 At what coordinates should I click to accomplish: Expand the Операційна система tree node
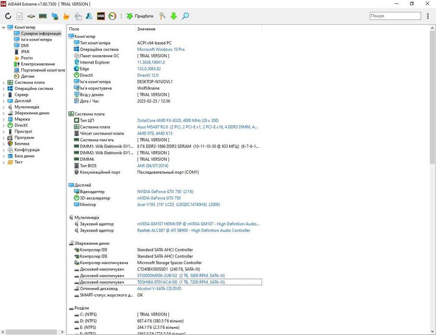coord(4,89)
